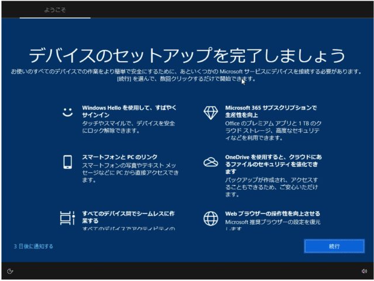Click the smartphone link icon
This screenshot has height=281, width=374.
[x=68, y=162]
